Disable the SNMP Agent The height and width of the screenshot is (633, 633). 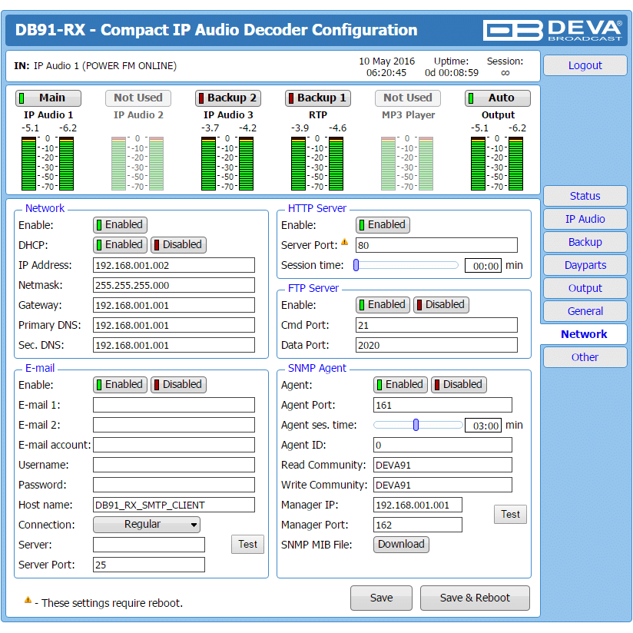459,385
